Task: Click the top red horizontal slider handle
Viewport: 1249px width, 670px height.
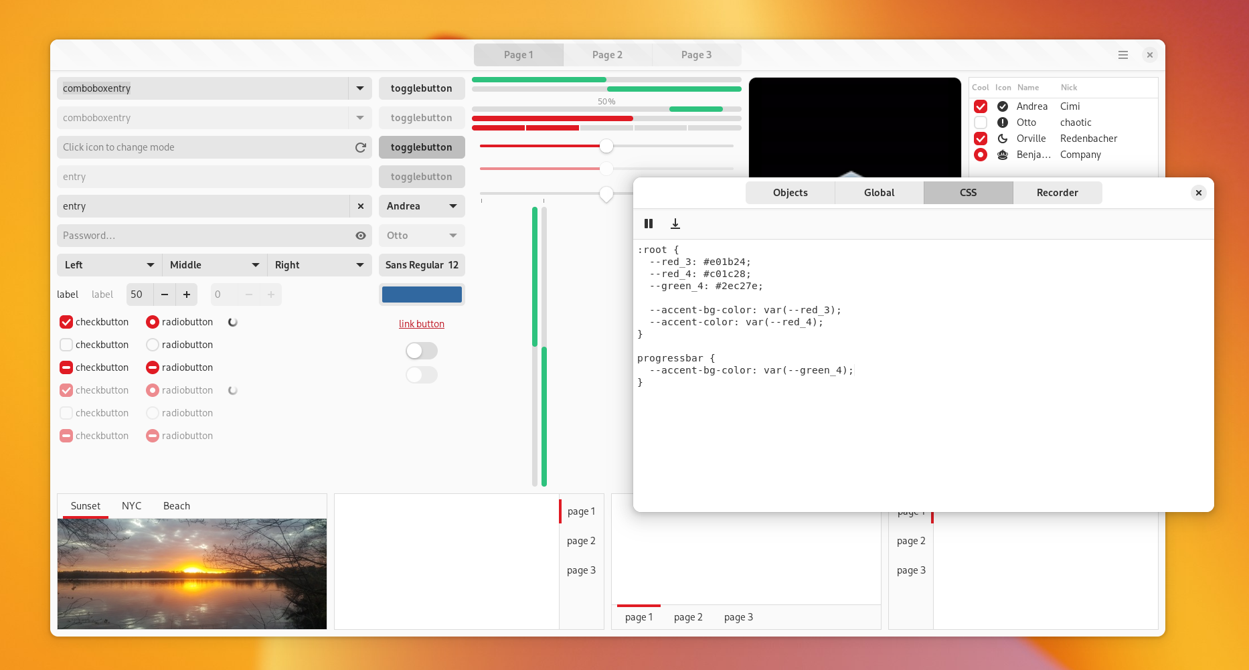Action: [606, 146]
